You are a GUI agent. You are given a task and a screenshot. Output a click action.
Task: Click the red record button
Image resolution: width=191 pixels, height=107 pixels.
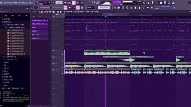tap(53, 3)
